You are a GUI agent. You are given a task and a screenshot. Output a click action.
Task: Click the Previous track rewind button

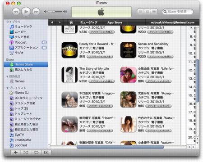pos(16,12)
